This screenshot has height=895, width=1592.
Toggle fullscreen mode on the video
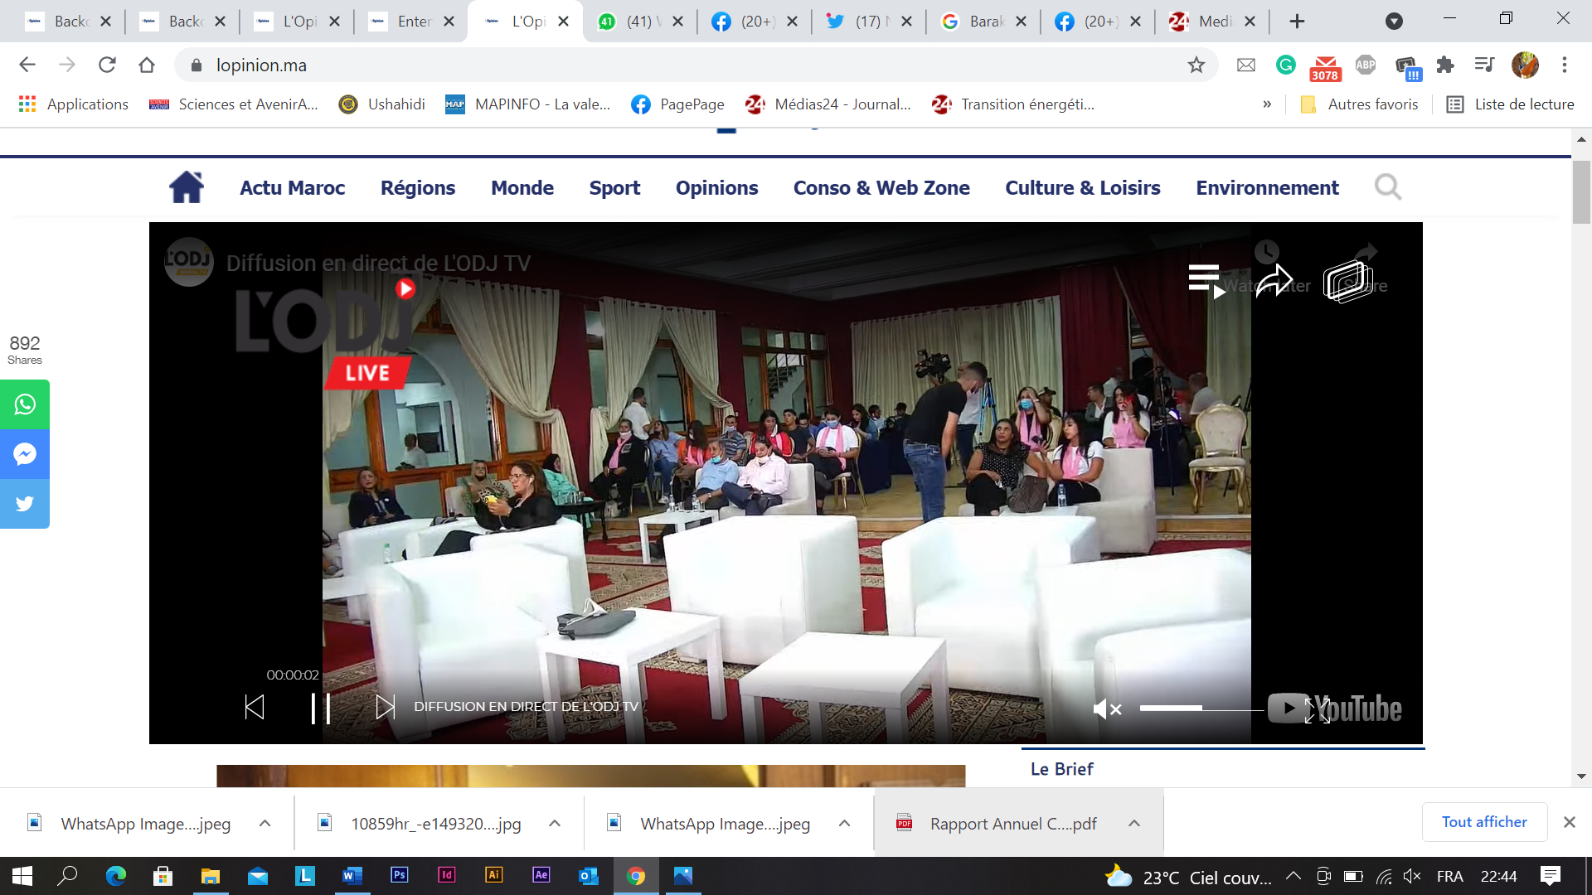click(x=1317, y=710)
